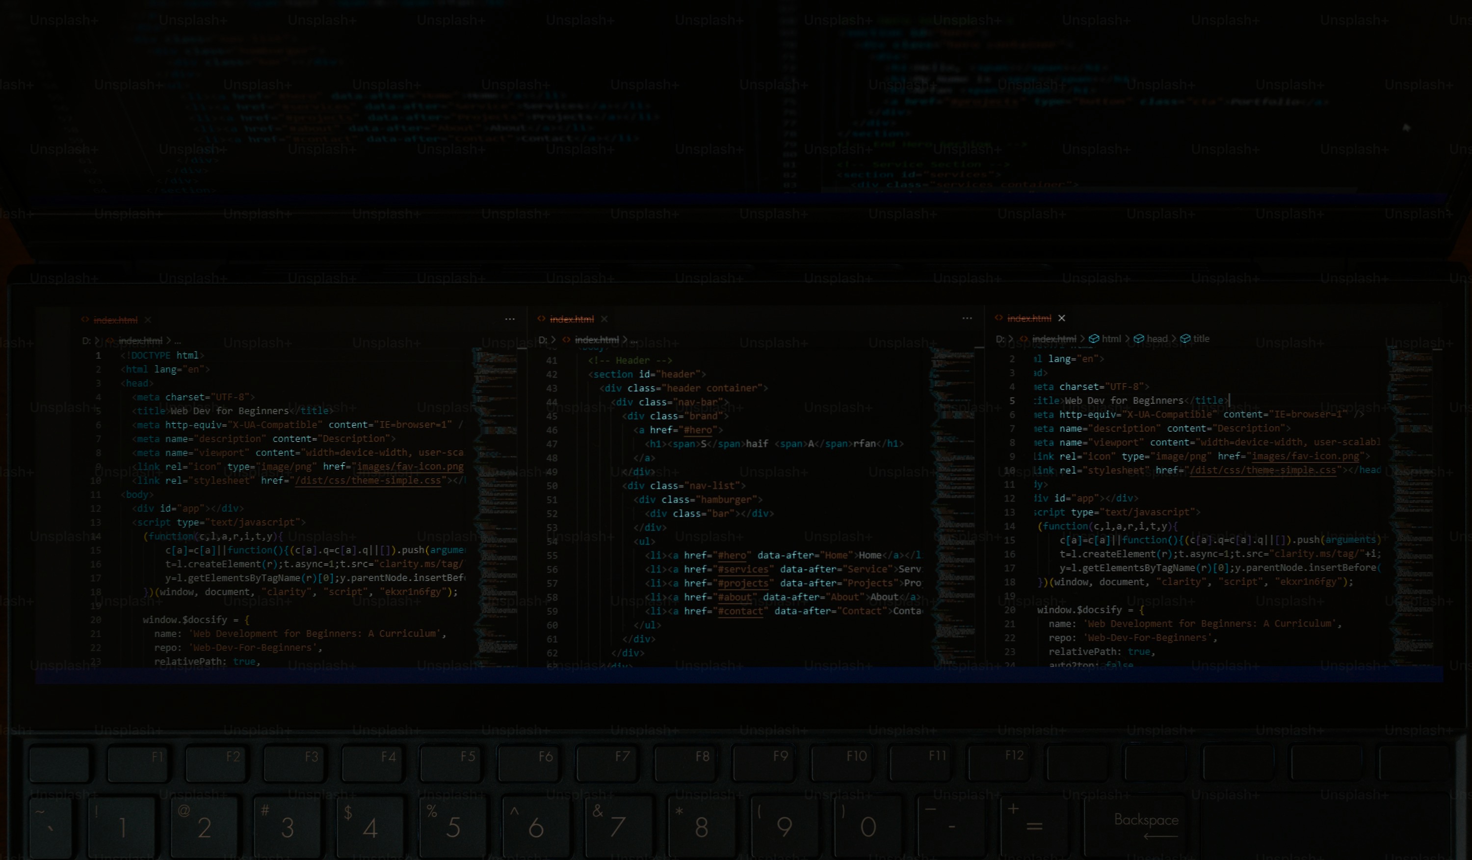Image resolution: width=1472 pixels, height=860 pixels.
Task: Open More Actions in the middle editor group
Action: (967, 319)
